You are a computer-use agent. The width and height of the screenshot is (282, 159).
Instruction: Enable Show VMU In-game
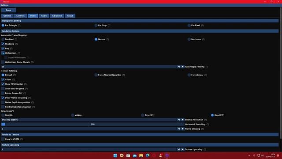click(x=3, y=89)
